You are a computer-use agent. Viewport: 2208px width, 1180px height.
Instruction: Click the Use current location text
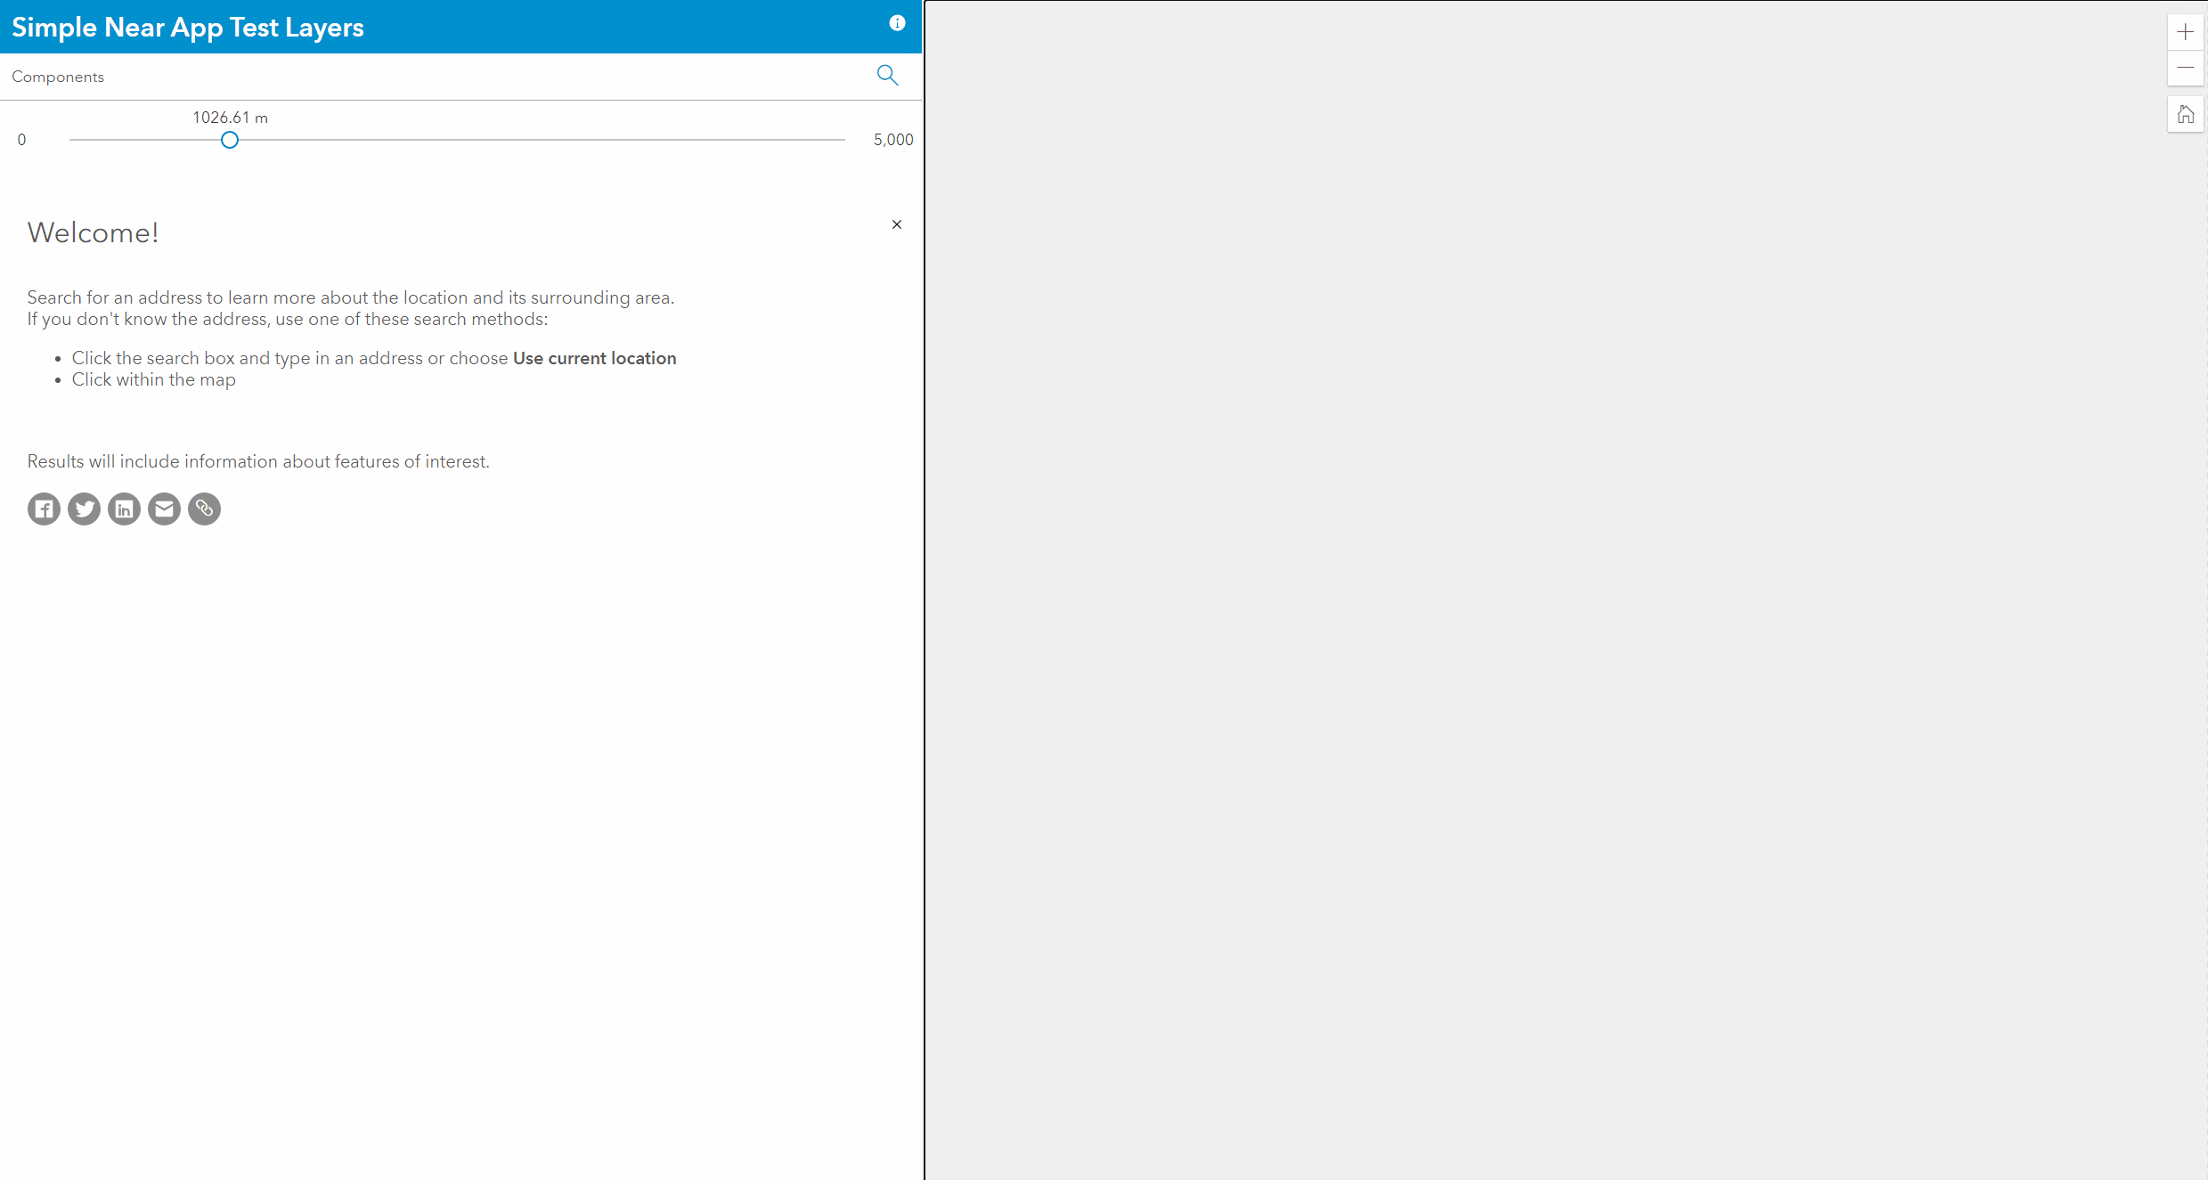point(593,358)
